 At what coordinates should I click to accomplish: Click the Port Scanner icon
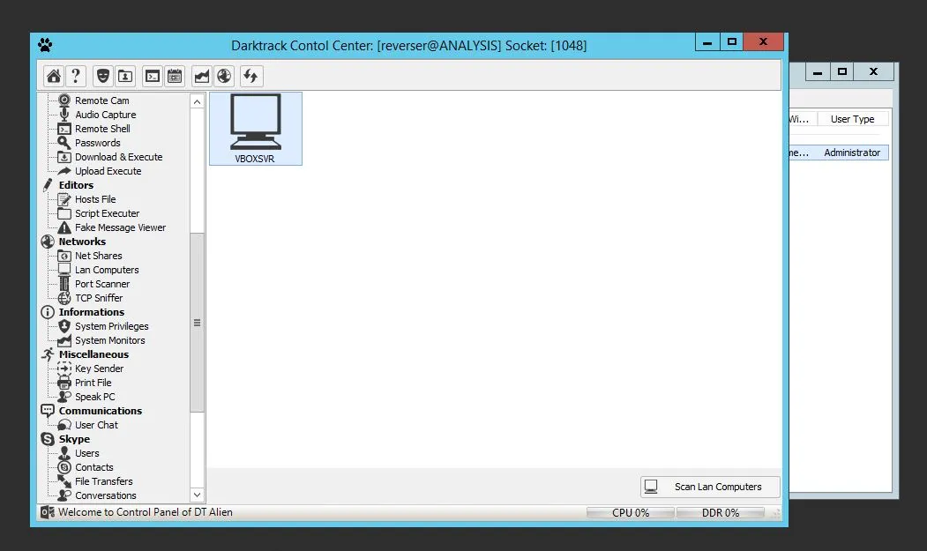[64, 284]
